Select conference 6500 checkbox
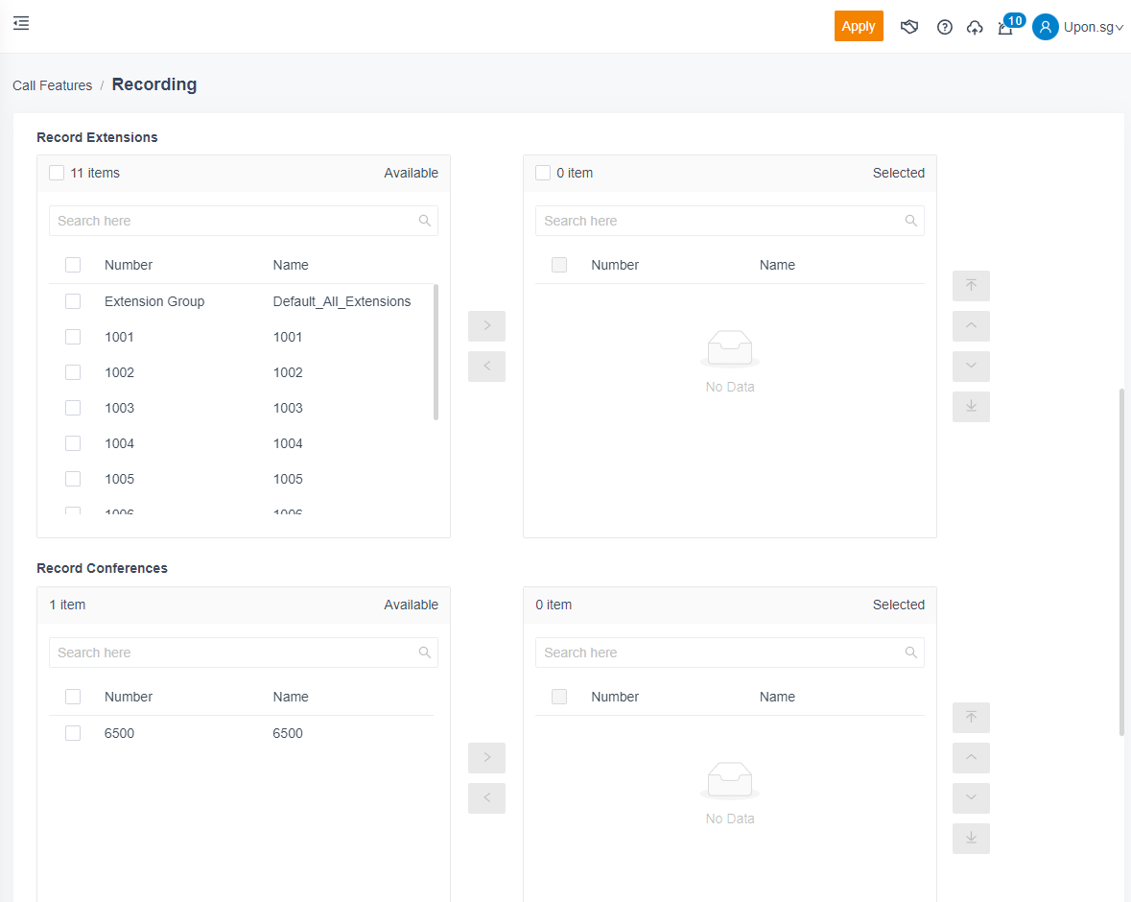Viewport: 1131px width, 902px height. pyautogui.click(x=73, y=733)
